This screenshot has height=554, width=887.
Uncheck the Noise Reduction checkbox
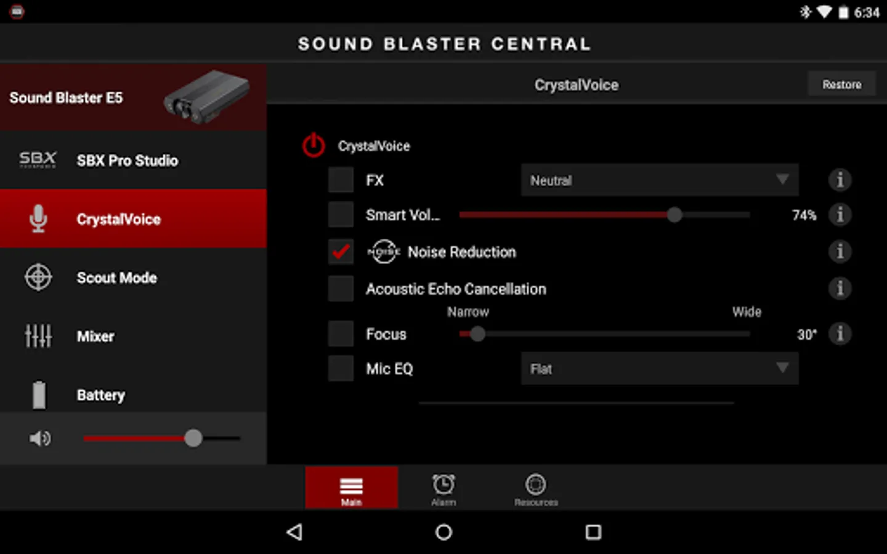coord(341,252)
